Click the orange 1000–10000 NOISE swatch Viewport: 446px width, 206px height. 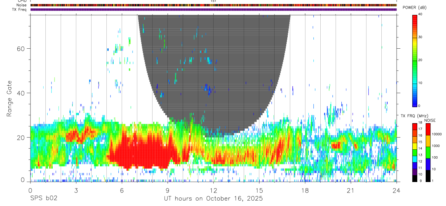tap(428, 141)
